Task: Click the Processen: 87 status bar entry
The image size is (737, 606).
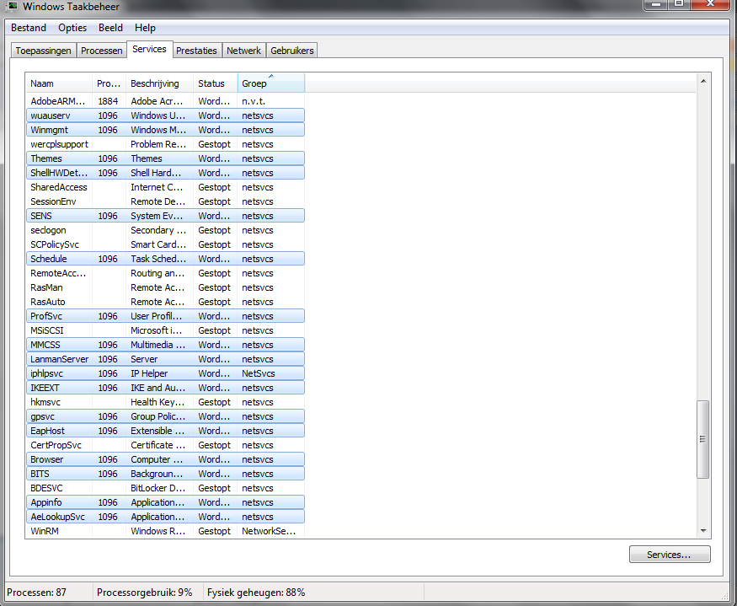Action: (37, 593)
